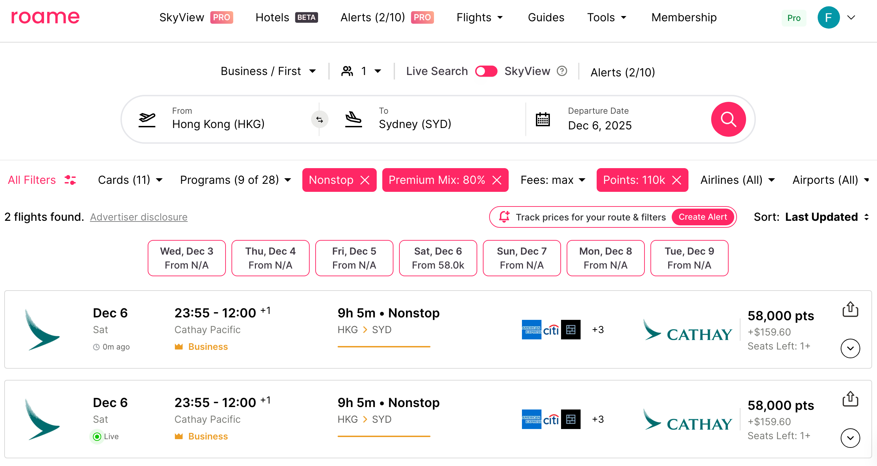Remove the Premium Mix: 80% filter

(497, 180)
